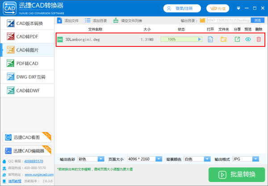Click the 文件名称 column header

(x=95, y=29)
